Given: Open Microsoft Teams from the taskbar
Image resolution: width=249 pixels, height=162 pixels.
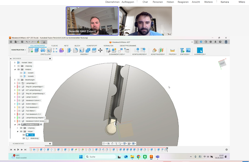Looking at the screenshot, I should pyautogui.click(x=157, y=157).
